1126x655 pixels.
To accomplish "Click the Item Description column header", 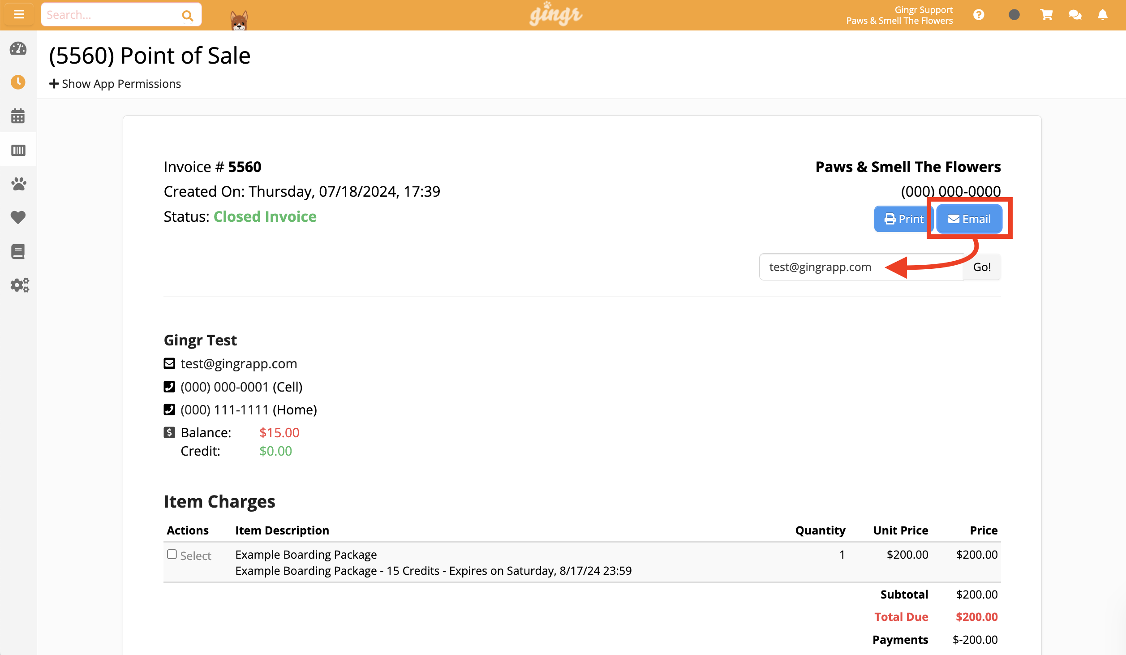I will 282,530.
